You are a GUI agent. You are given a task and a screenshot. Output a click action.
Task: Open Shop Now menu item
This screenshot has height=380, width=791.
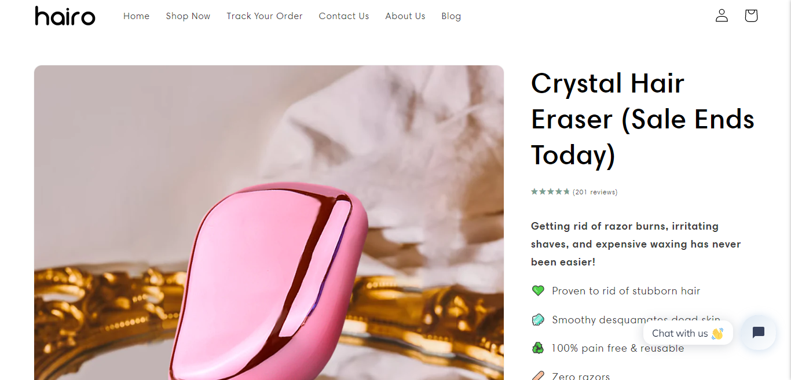188,16
